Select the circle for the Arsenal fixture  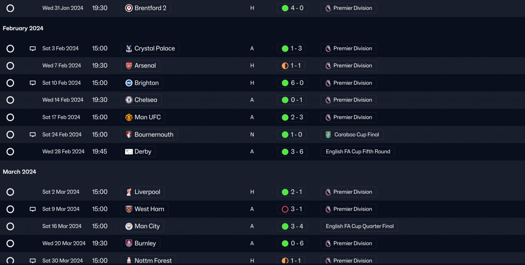tap(10, 66)
